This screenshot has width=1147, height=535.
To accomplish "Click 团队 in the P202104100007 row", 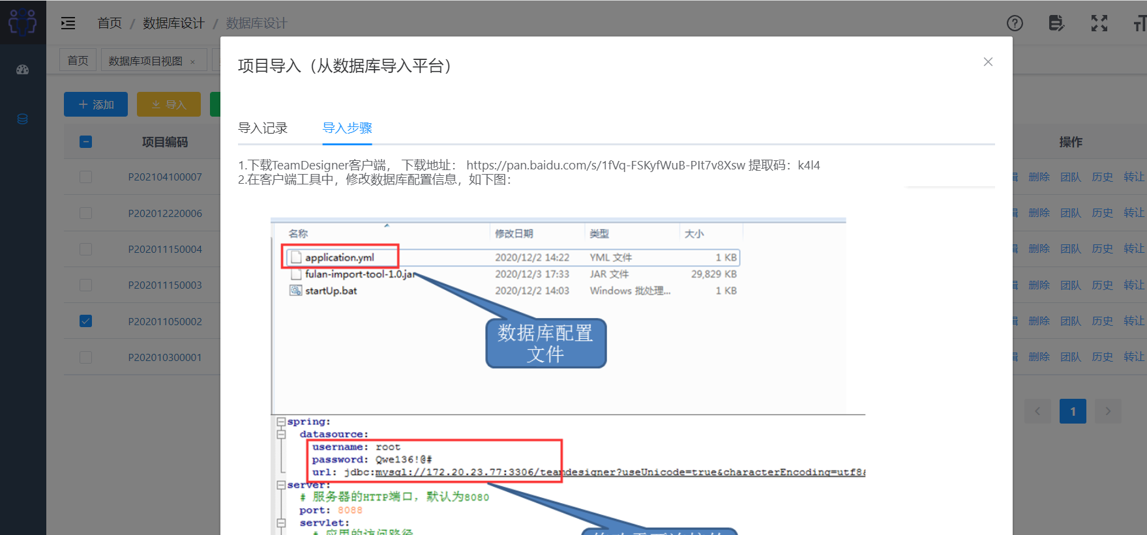I will (1071, 177).
